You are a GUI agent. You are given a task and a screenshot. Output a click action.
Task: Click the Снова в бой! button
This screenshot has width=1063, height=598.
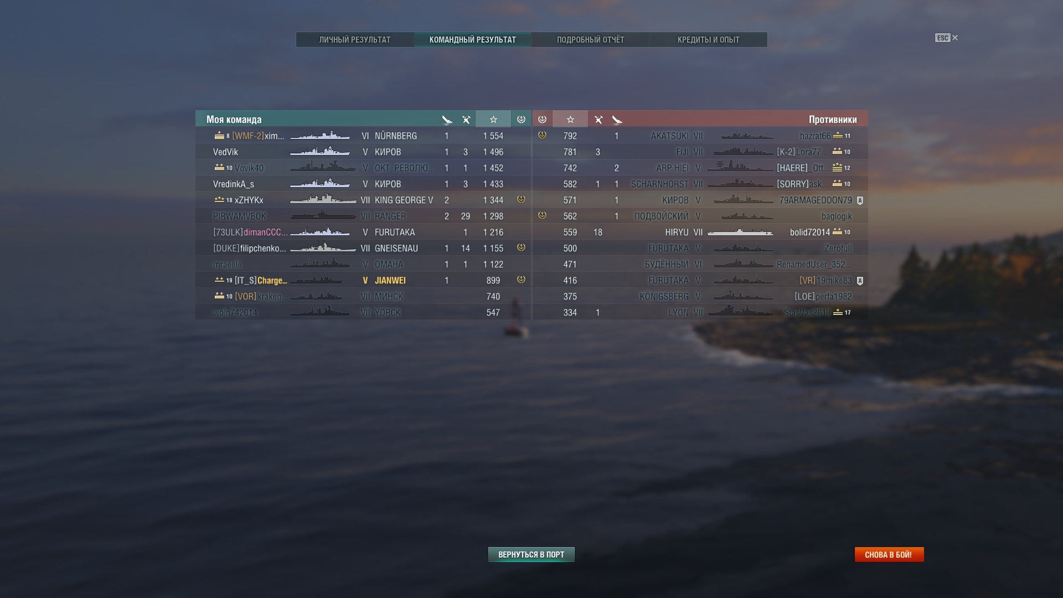889,554
